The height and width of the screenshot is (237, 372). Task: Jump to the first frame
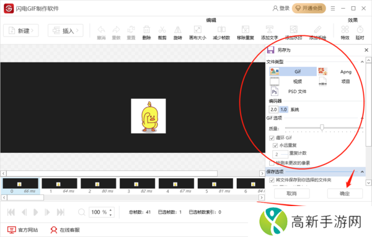pos(11,212)
